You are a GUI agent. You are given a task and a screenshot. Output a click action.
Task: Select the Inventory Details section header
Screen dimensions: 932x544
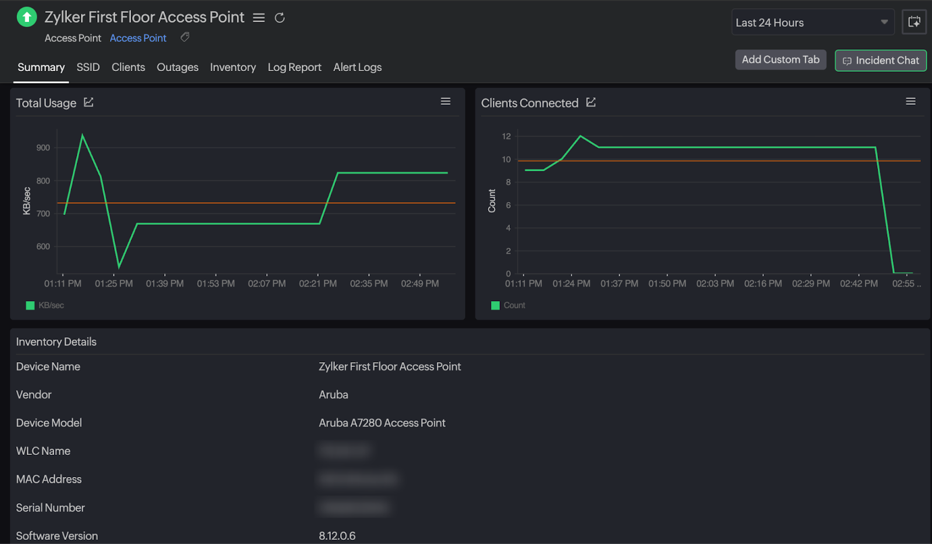click(x=56, y=342)
